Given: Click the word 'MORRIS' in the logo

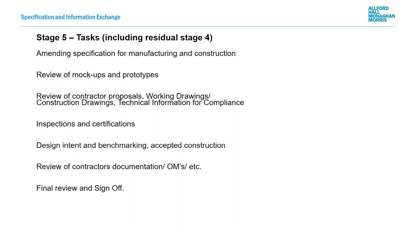Looking at the screenshot, I should pyautogui.click(x=378, y=20).
